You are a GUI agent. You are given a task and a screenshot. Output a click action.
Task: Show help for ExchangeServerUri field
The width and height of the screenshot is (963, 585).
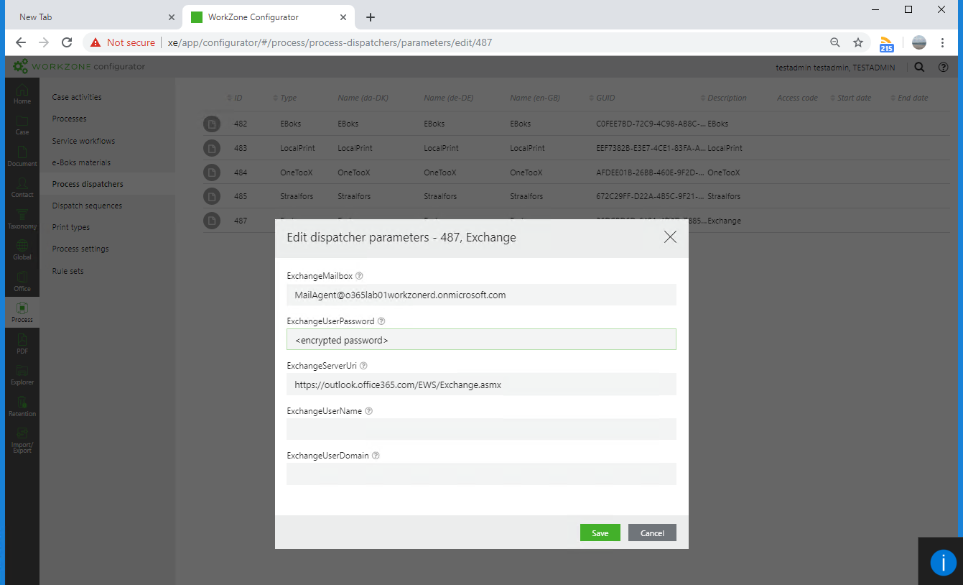(x=363, y=366)
